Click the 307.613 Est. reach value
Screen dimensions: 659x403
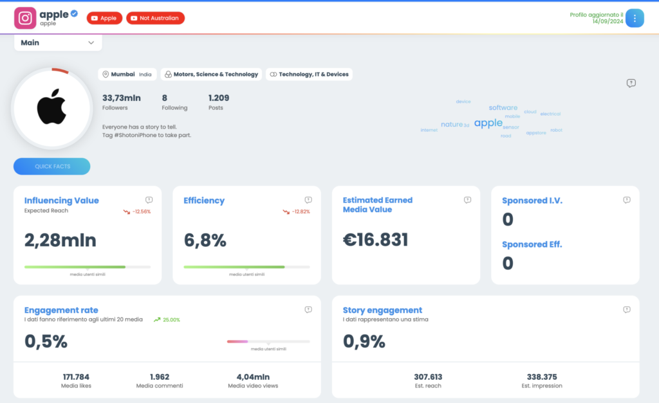[428, 377]
